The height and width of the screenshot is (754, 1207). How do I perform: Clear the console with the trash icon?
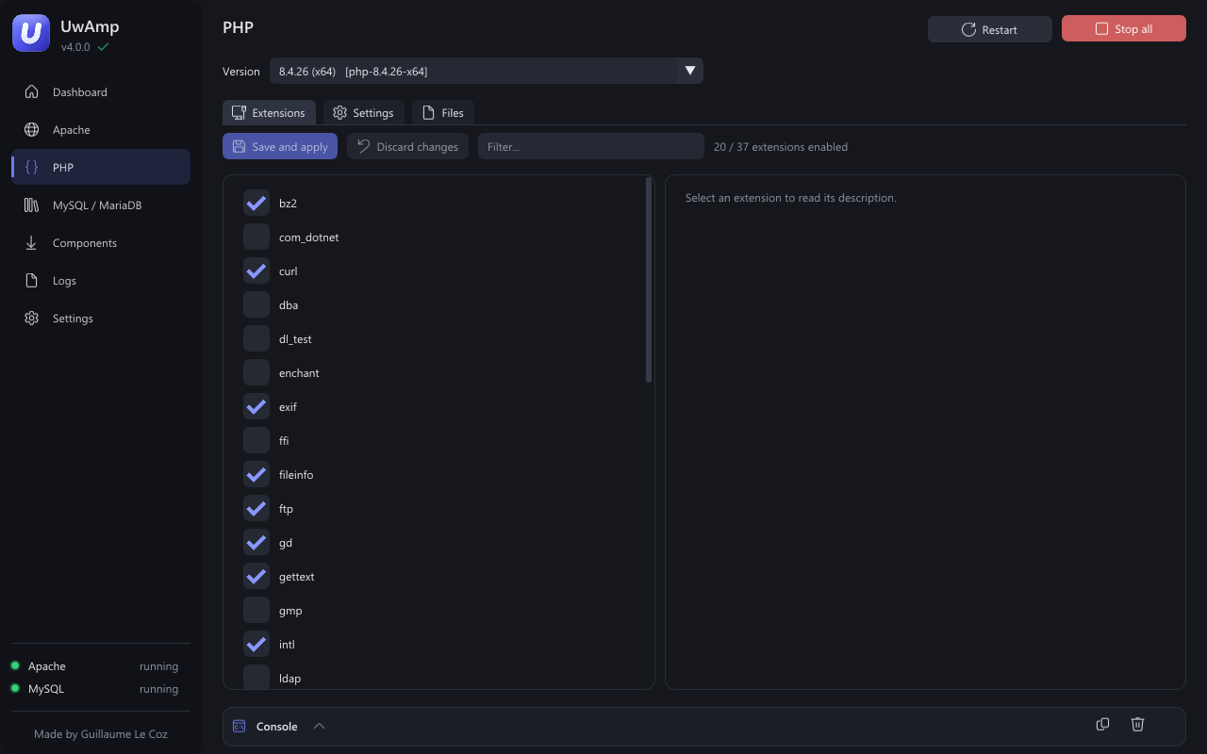point(1138,724)
